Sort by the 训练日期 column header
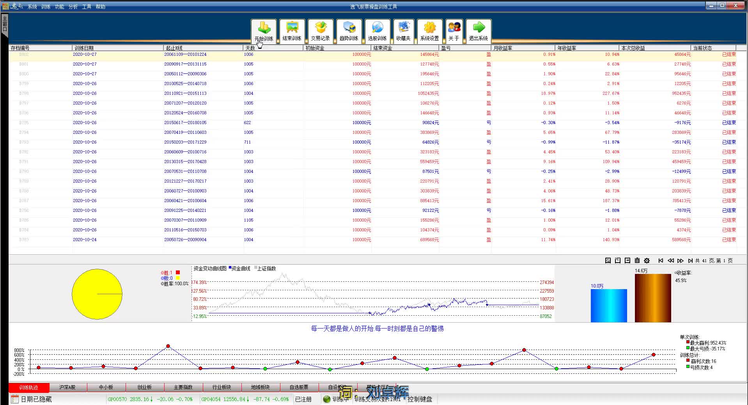The height and width of the screenshot is (405, 748). tap(118, 48)
